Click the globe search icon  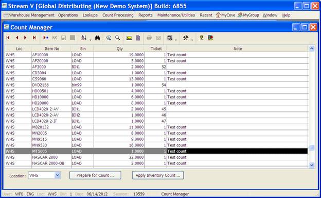coord(109,38)
